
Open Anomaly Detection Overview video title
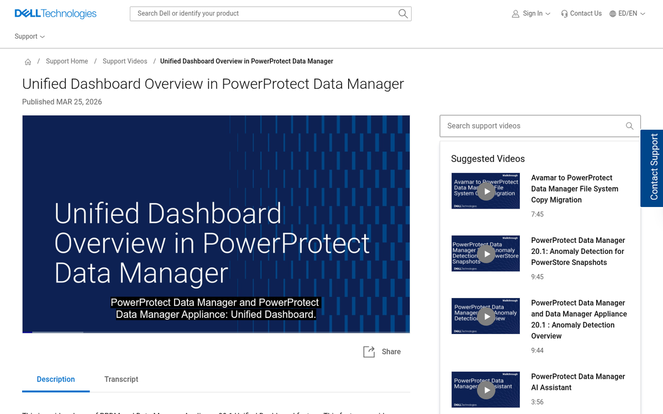pyautogui.click(x=578, y=319)
